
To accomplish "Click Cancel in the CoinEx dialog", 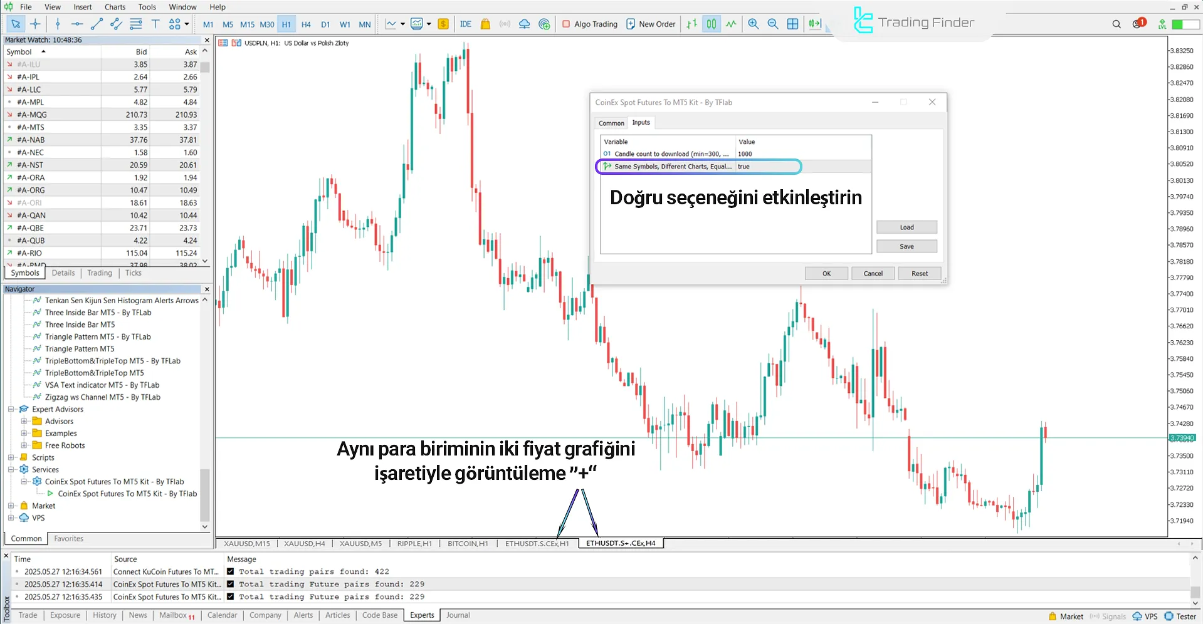I will click(873, 273).
